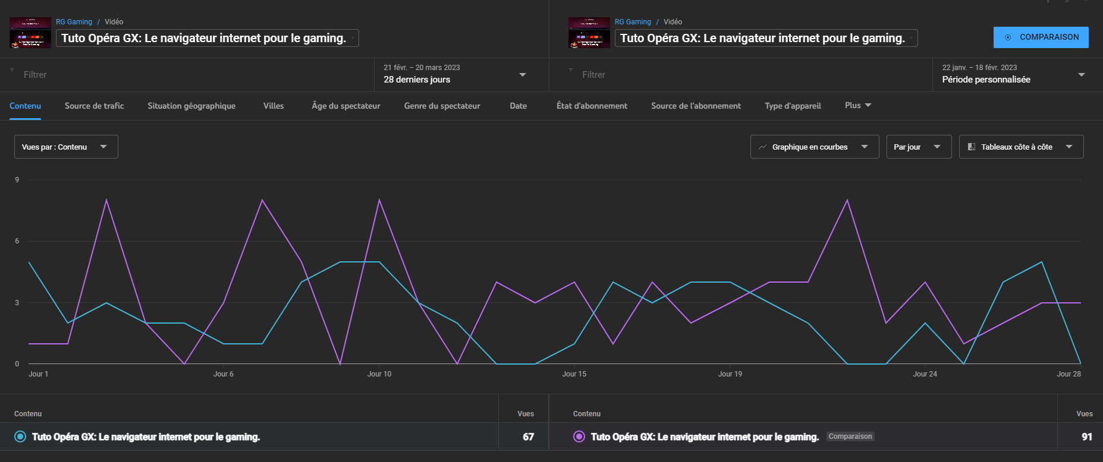The image size is (1103, 462).
Task: Click the Jour 15 axis label
Action: point(574,374)
